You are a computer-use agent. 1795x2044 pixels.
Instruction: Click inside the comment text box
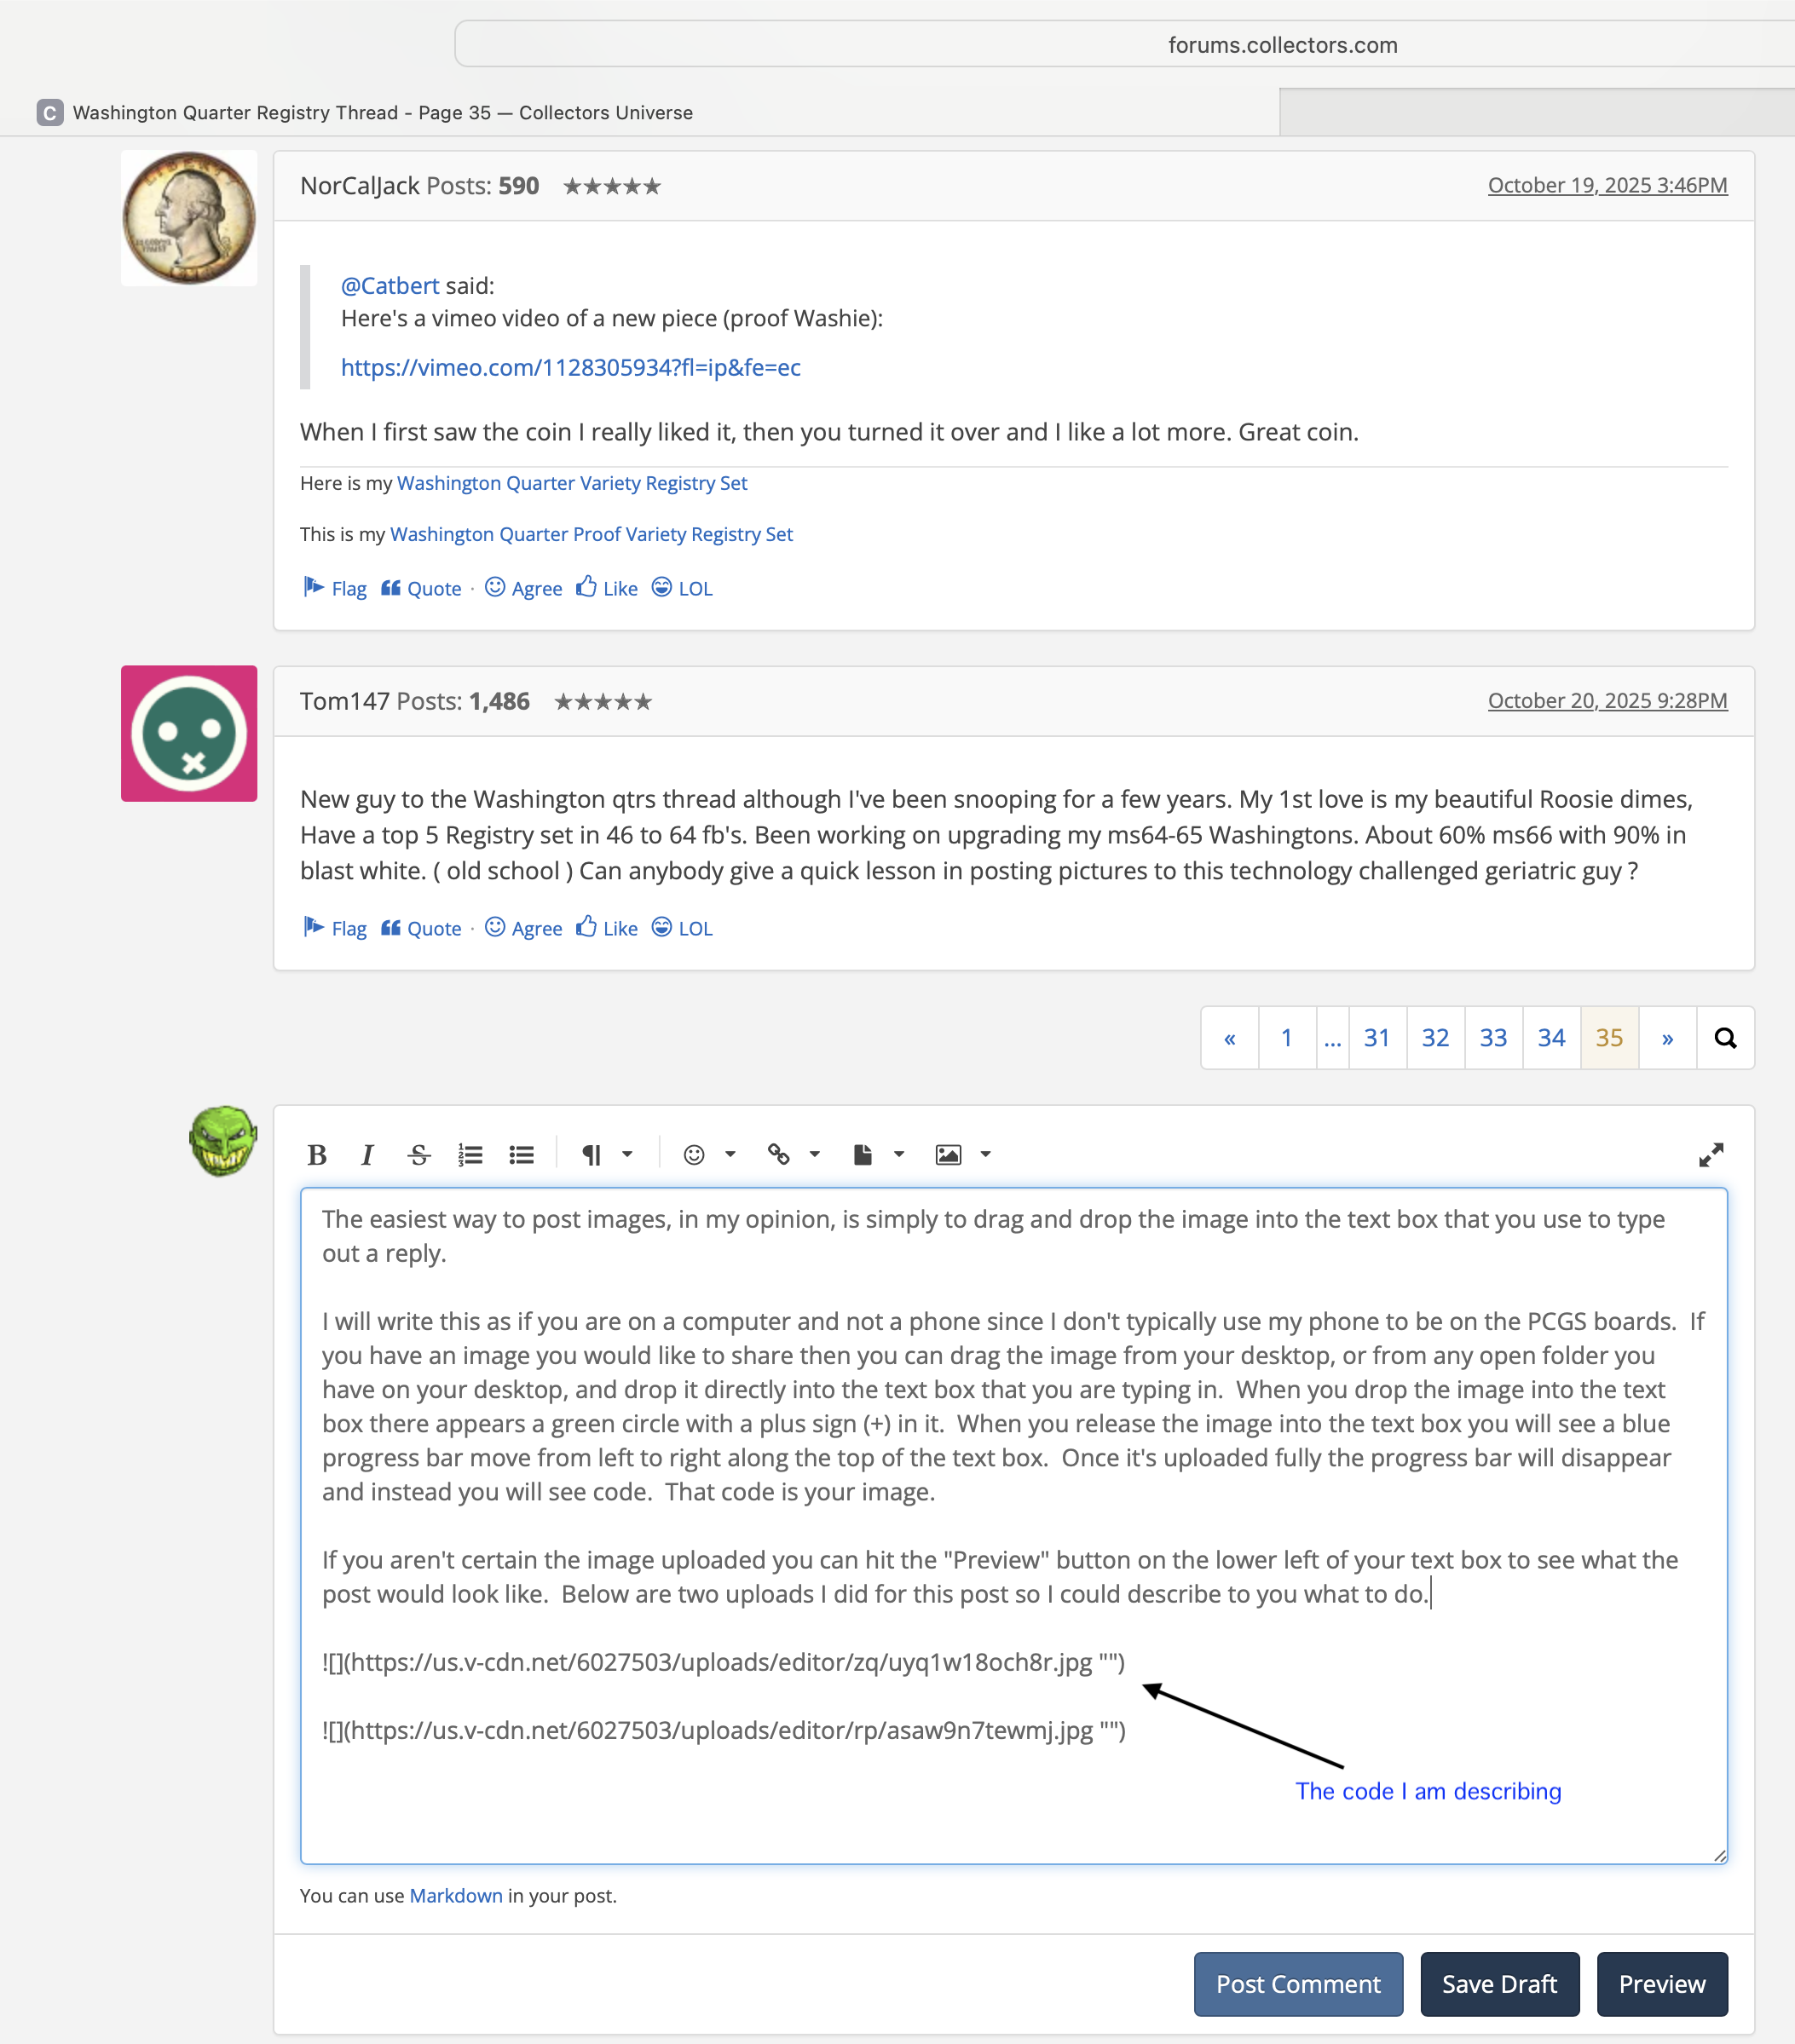click(1013, 1526)
